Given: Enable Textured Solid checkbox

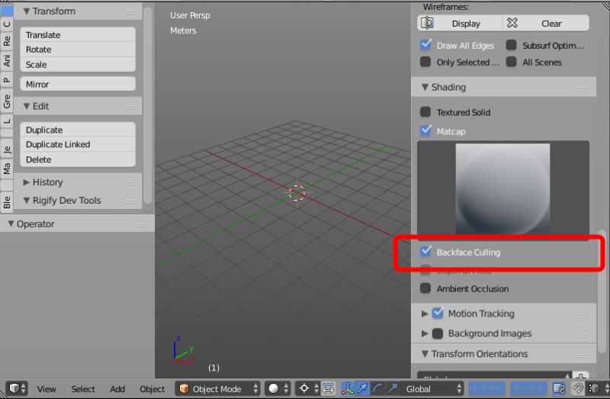Looking at the screenshot, I should pos(425,111).
